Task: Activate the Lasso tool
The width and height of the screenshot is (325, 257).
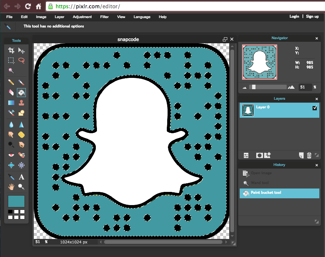Action: (x=21, y=61)
